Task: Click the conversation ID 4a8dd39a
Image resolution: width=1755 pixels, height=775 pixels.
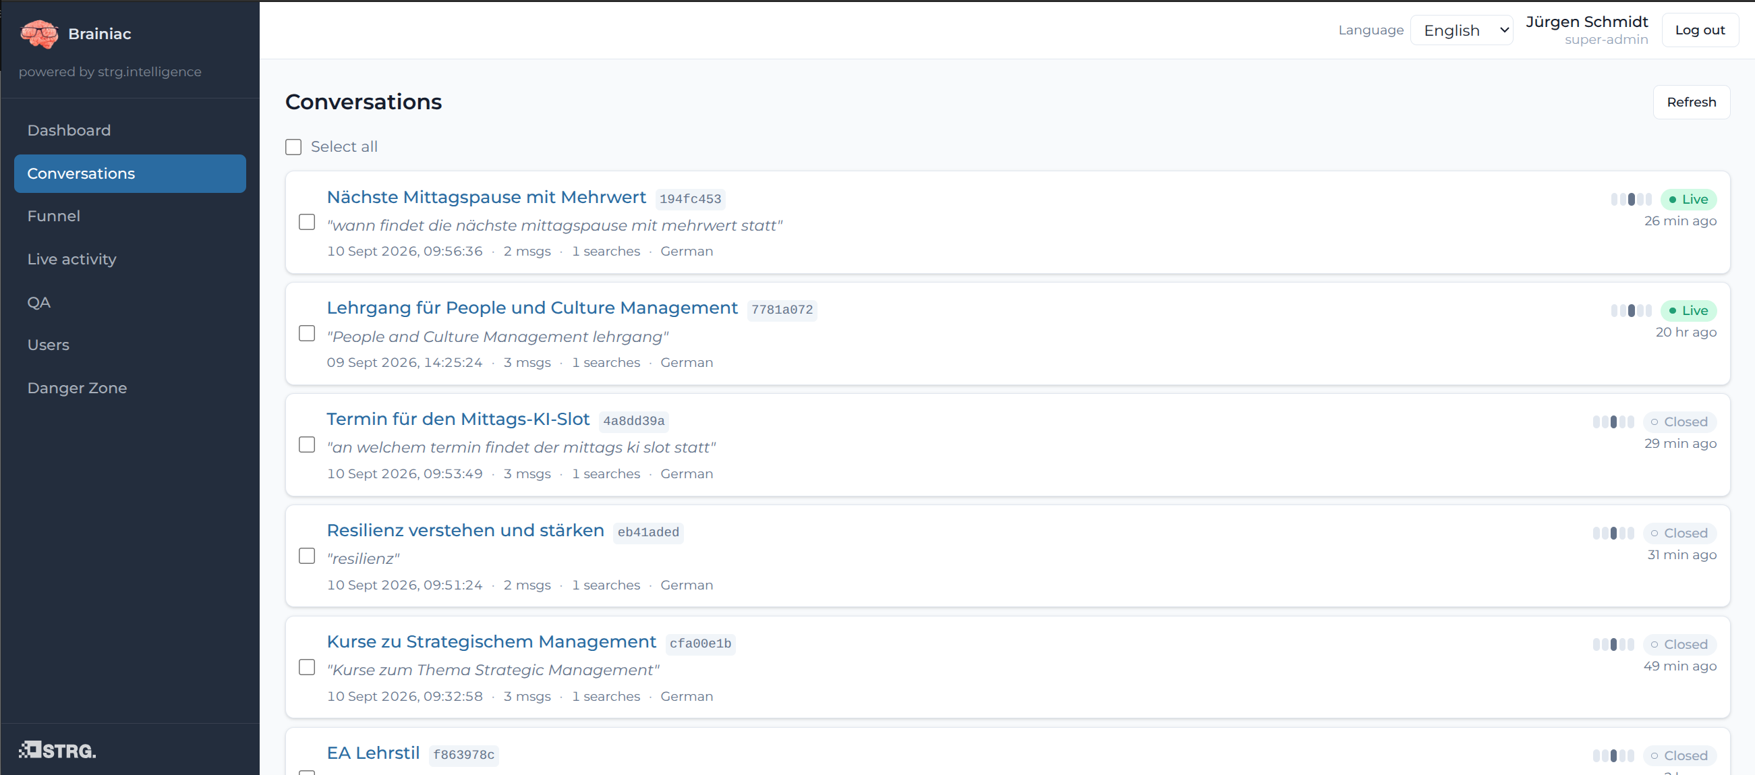Action: point(633,421)
